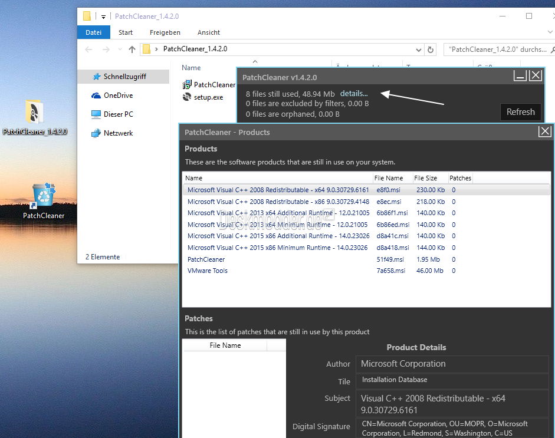Expand address bar history dropdown
The width and height of the screenshot is (555, 438).
click(418, 50)
